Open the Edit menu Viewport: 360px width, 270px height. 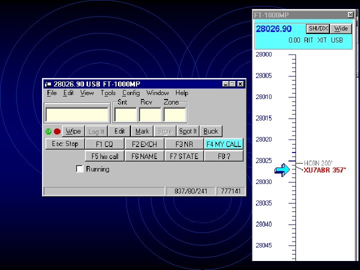[x=68, y=93]
